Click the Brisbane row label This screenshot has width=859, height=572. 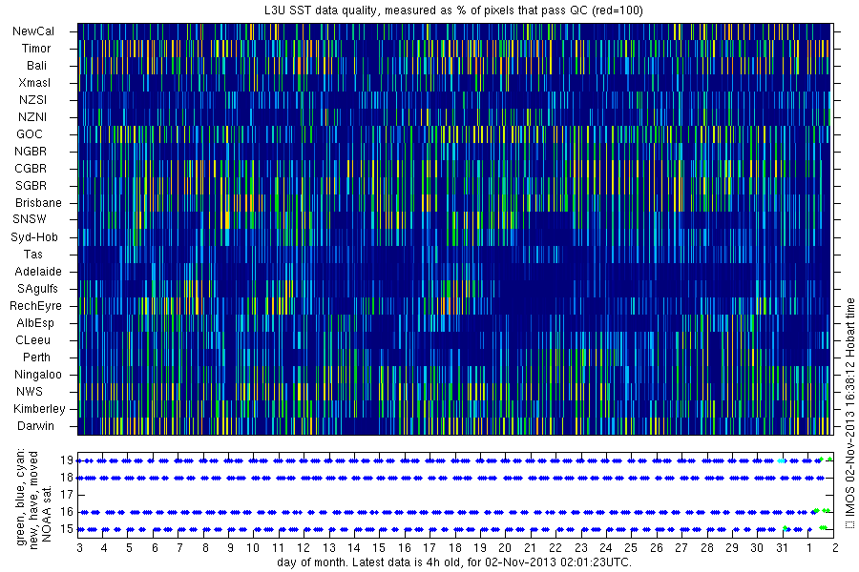[x=38, y=203]
